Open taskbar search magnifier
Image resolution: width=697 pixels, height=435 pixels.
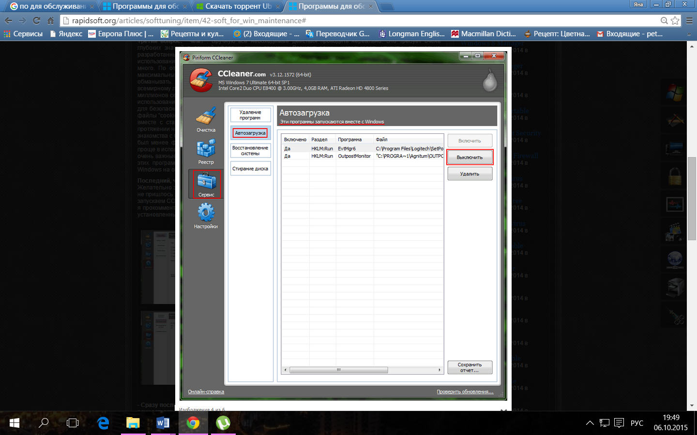click(x=44, y=423)
